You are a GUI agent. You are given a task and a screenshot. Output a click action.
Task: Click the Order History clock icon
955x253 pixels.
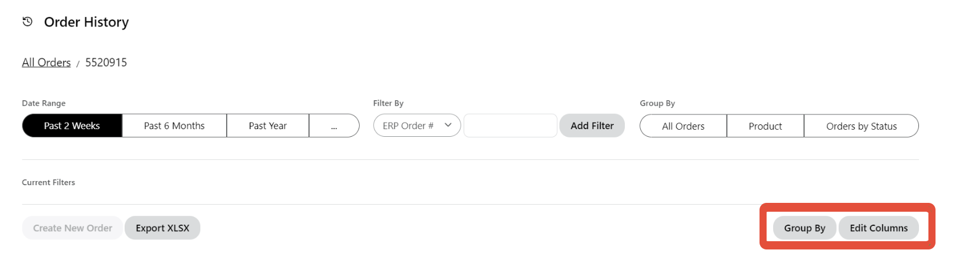point(27,22)
